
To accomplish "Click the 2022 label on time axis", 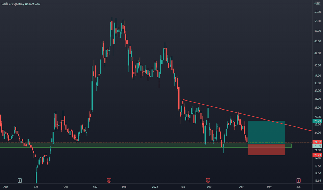I will [155, 187].
